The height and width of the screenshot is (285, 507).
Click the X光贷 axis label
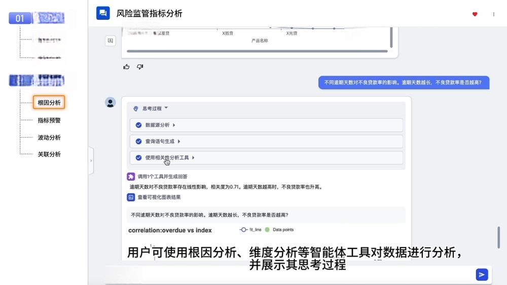(x=292, y=33)
